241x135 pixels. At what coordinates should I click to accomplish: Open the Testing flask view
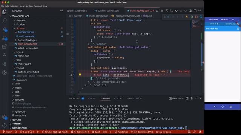pos(4,55)
